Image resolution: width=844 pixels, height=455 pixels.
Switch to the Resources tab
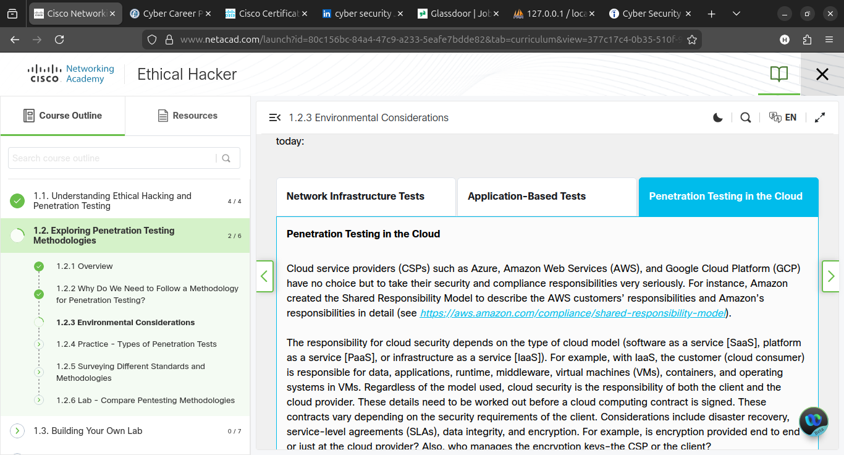point(187,116)
